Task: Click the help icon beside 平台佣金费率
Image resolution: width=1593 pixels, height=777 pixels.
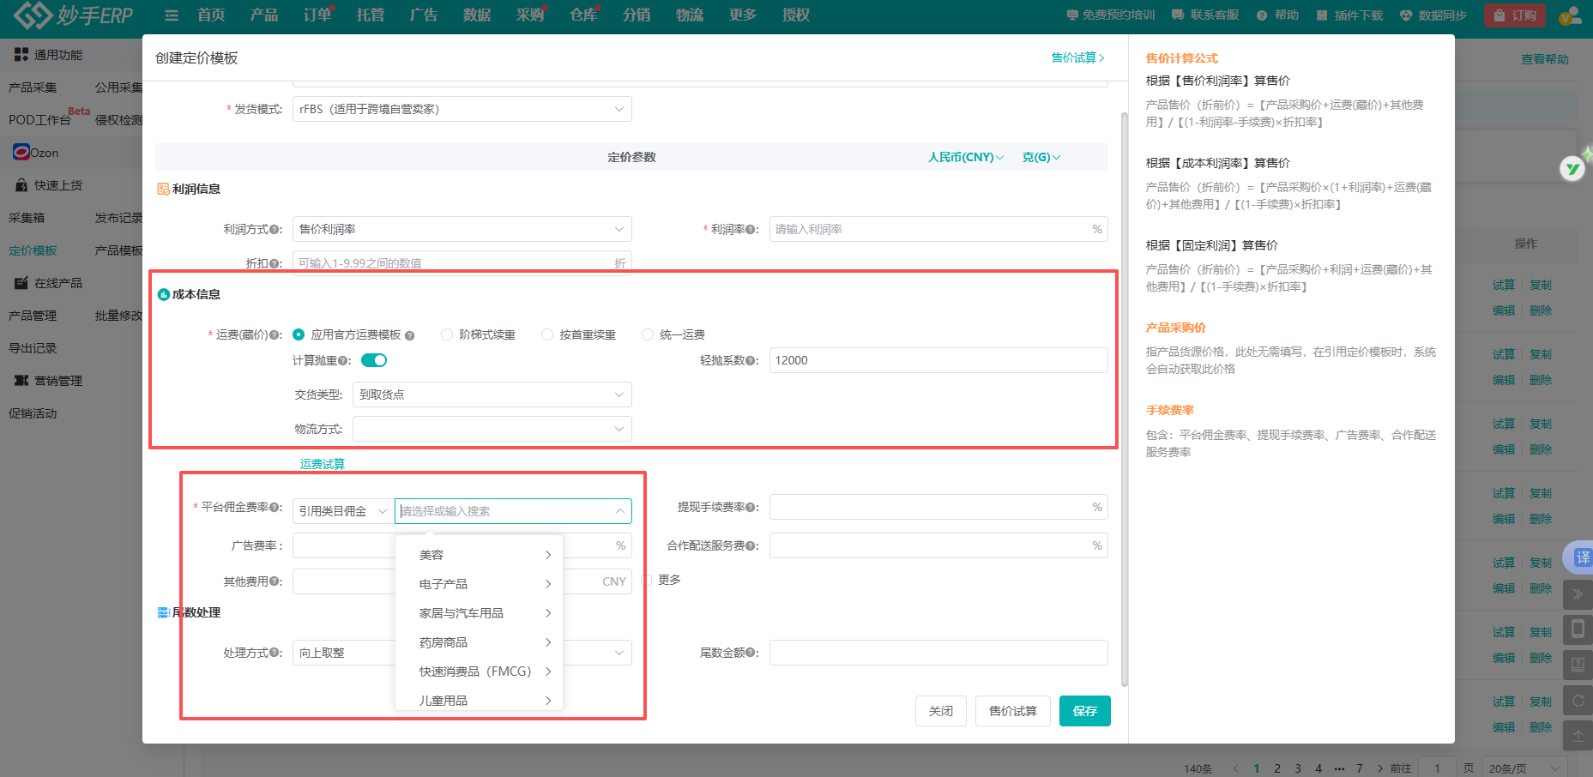Action: click(x=275, y=508)
